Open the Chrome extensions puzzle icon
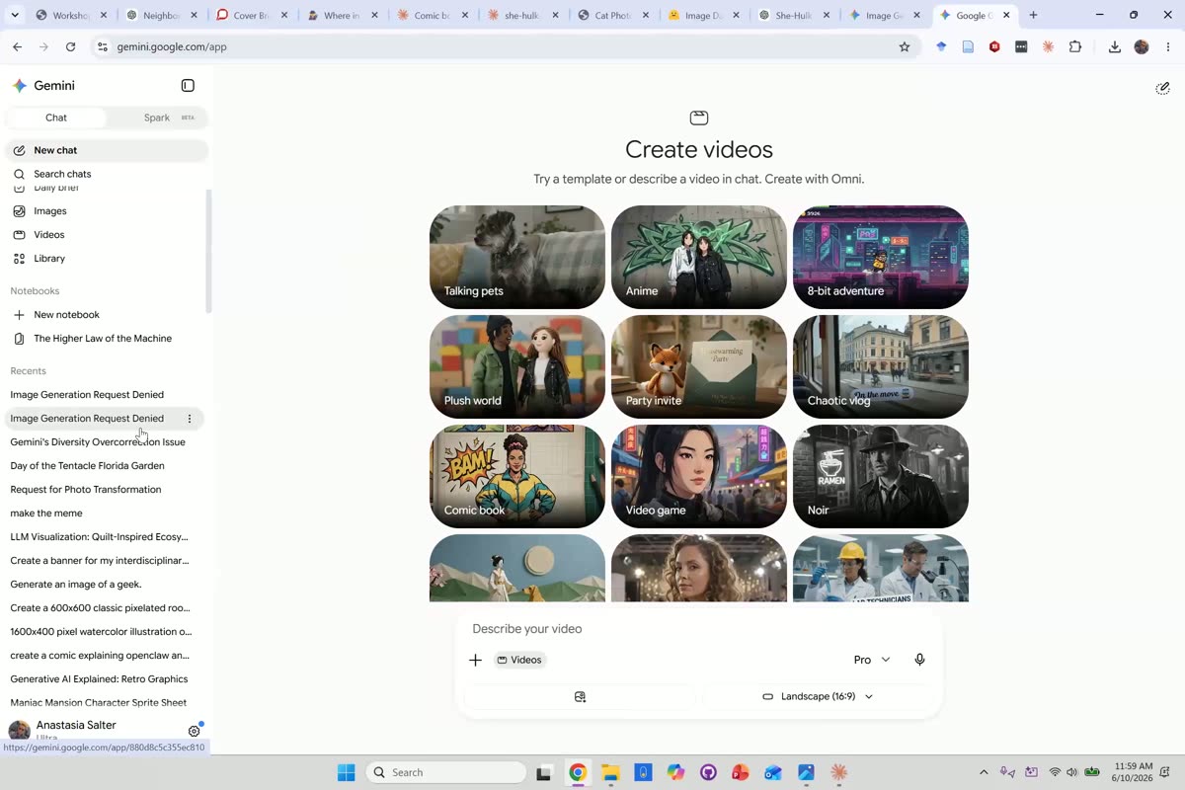1185x790 pixels. pyautogui.click(x=1075, y=46)
